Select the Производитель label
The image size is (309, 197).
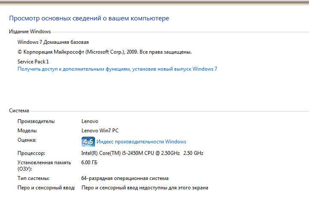click(x=36, y=121)
